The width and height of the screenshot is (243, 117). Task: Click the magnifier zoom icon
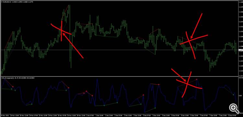tap(234, 108)
